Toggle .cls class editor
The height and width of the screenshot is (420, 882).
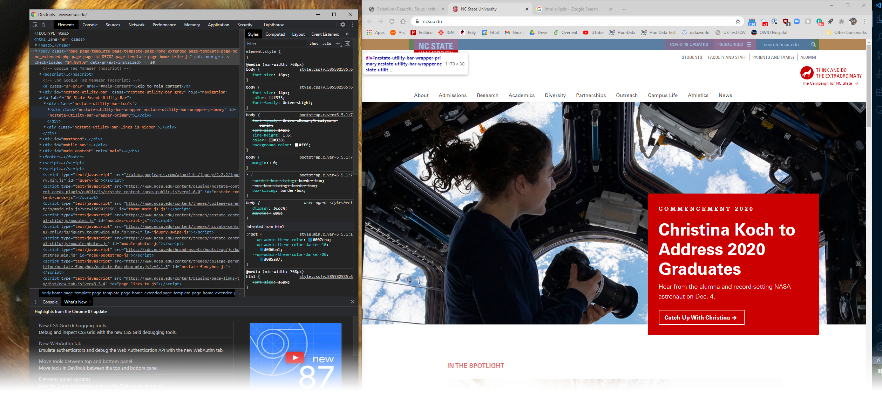tap(327, 44)
